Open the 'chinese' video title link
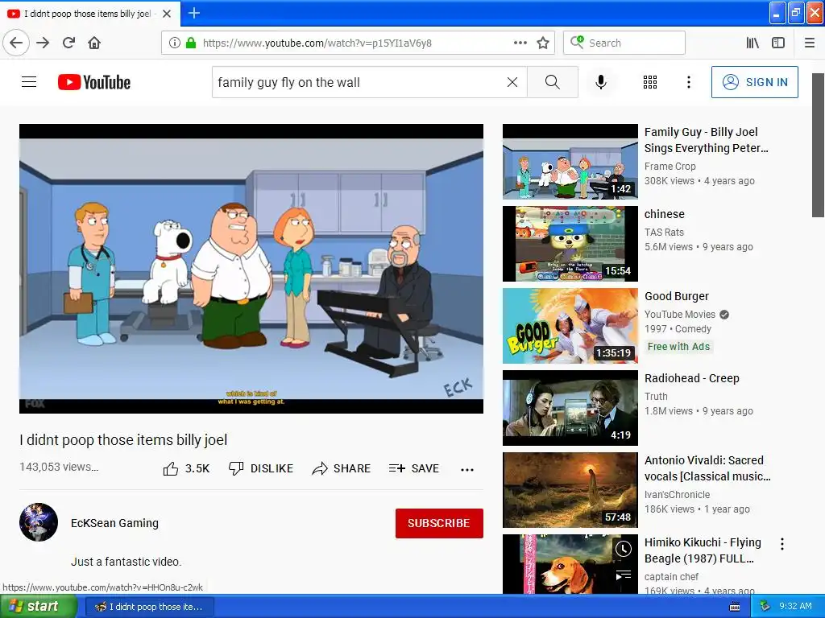The height and width of the screenshot is (618, 825). [x=665, y=214]
